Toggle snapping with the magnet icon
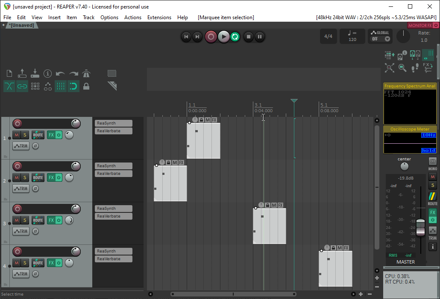The width and height of the screenshot is (440, 299). (73, 86)
